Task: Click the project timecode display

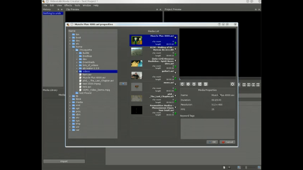Action: pyautogui.click(x=250, y=85)
